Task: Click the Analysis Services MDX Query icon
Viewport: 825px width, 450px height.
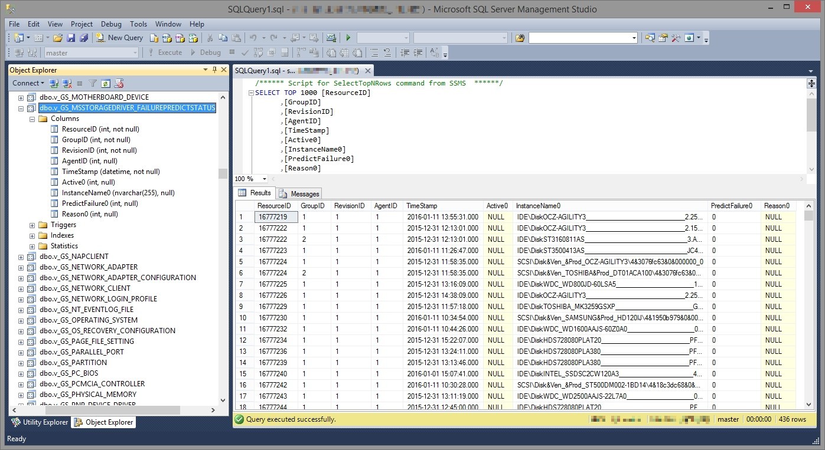Action: pyautogui.click(x=167, y=38)
